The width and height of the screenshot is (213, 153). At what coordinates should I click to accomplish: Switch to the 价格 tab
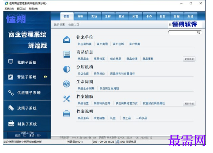[80, 16]
